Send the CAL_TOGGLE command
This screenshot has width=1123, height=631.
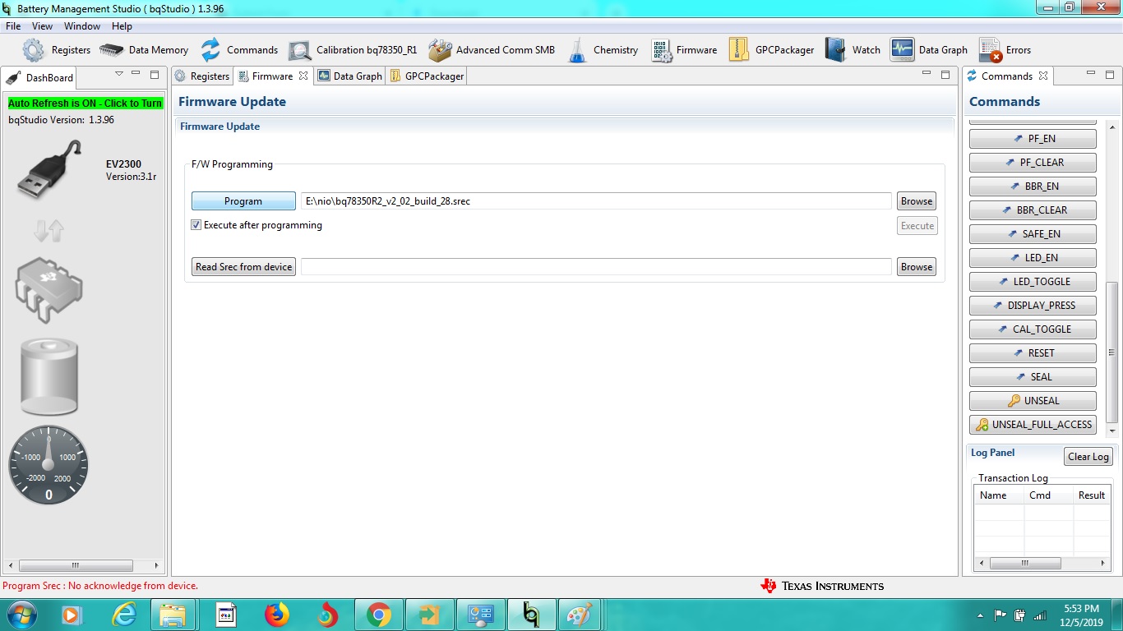pyautogui.click(x=1033, y=329)
